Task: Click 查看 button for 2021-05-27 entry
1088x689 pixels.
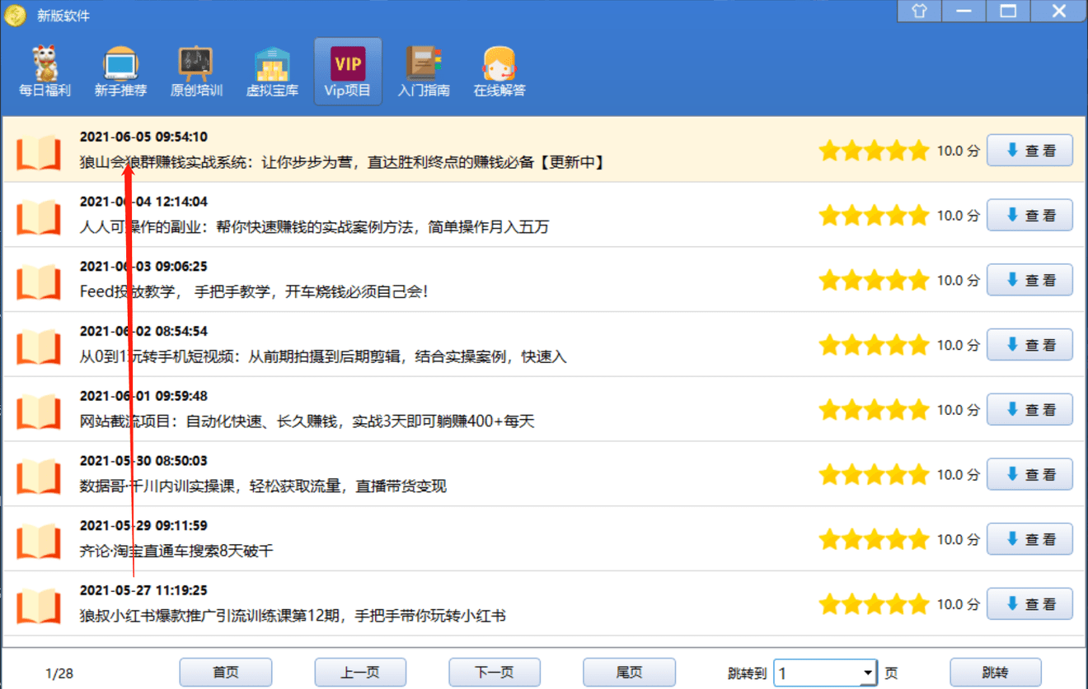Action: [1029, 603]
